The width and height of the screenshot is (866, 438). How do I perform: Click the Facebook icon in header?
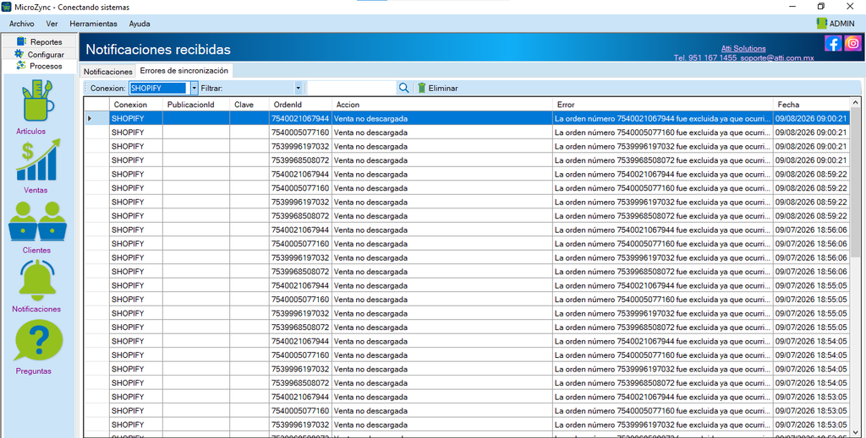[833, 43]
